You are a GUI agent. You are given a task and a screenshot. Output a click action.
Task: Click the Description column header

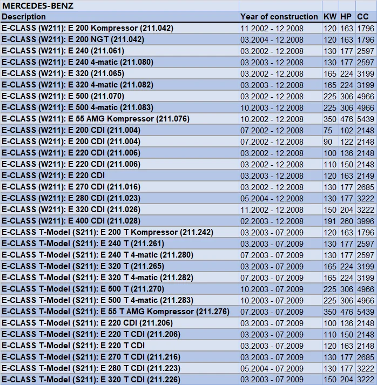[119, 16]
